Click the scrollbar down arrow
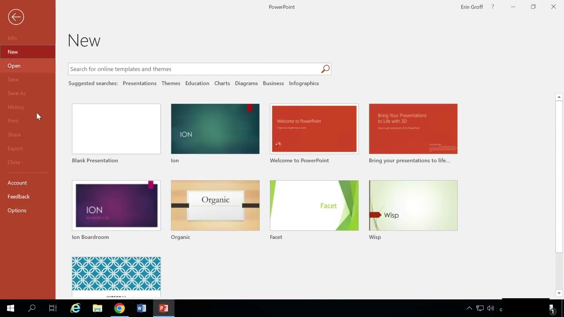This screenshot has height=317, width=564. [559, 293]
